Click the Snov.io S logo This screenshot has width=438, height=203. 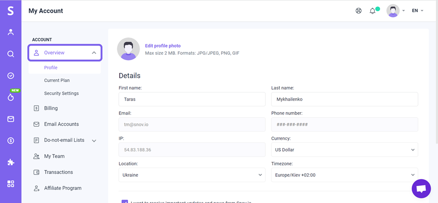(x=10, y=11)
